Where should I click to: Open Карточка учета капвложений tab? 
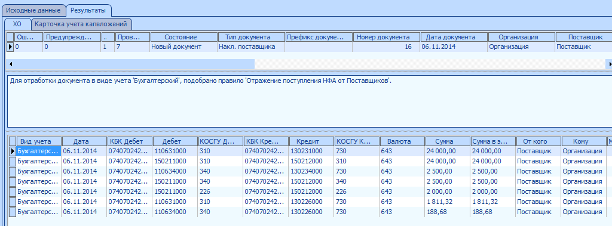[x=81, y=24]
